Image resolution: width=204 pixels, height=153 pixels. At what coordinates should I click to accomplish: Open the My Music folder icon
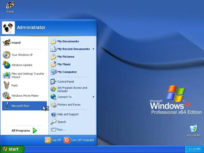tap(53, 64)
